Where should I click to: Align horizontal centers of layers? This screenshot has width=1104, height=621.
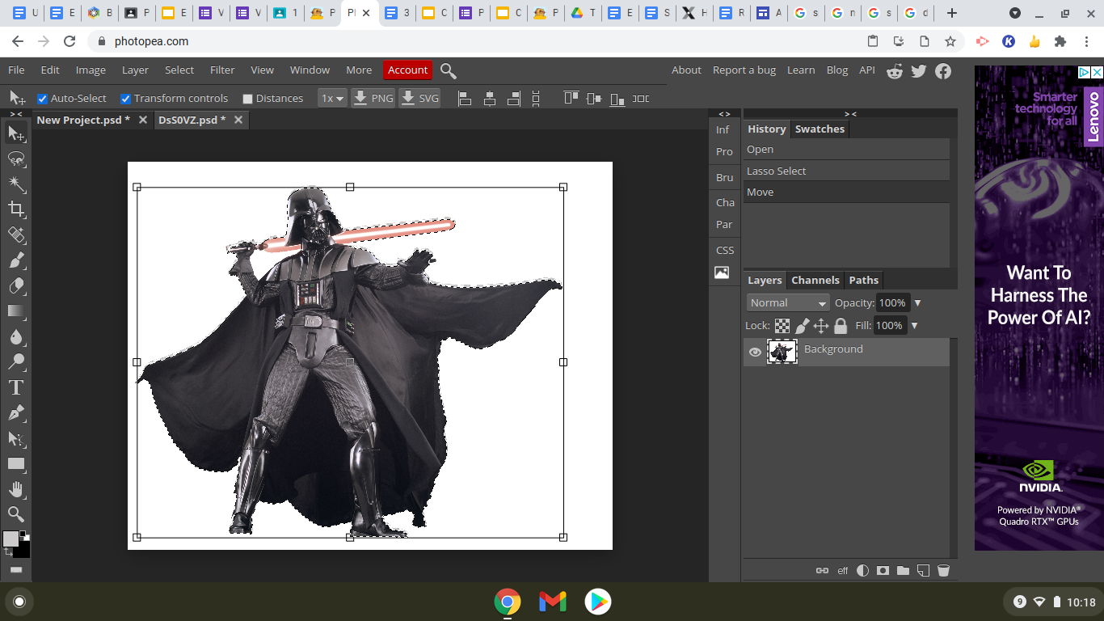pyautogui.click(x=489, y=99)
